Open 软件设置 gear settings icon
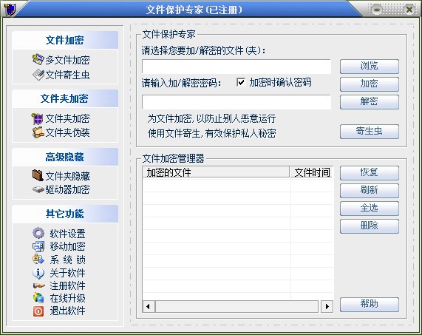Image resolution: width=422 pixels, height=335 pixels. (x=38, y=233)
